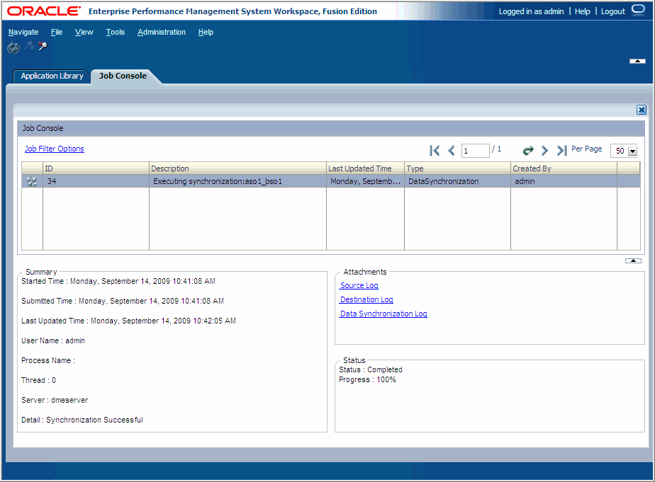Close the Job Console panel
This screenshot has height=482, width=655.
pyautogui.click(x=642, y=110)
